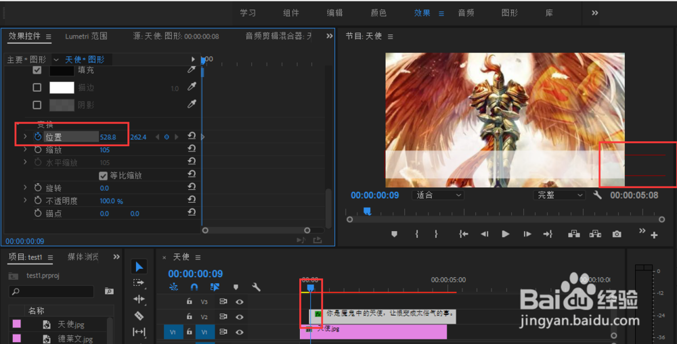Click Add Marker in program monitor

point(394,234)
